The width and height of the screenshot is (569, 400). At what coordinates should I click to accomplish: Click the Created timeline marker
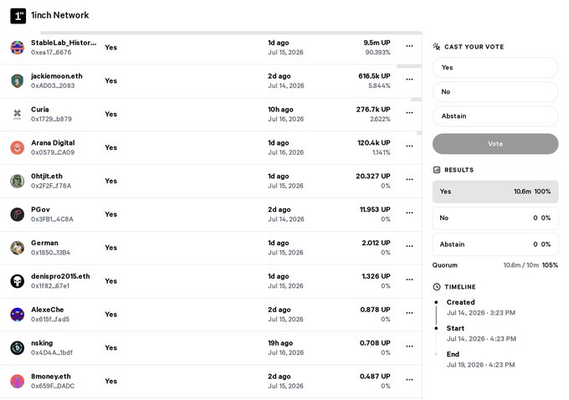pyautogui.click(x=436, y=302)
